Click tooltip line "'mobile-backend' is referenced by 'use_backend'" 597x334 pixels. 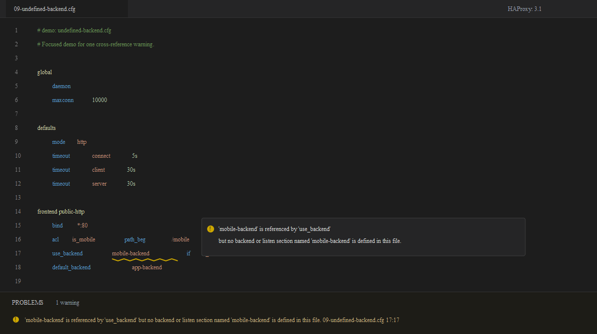click(x=274, y=229)
